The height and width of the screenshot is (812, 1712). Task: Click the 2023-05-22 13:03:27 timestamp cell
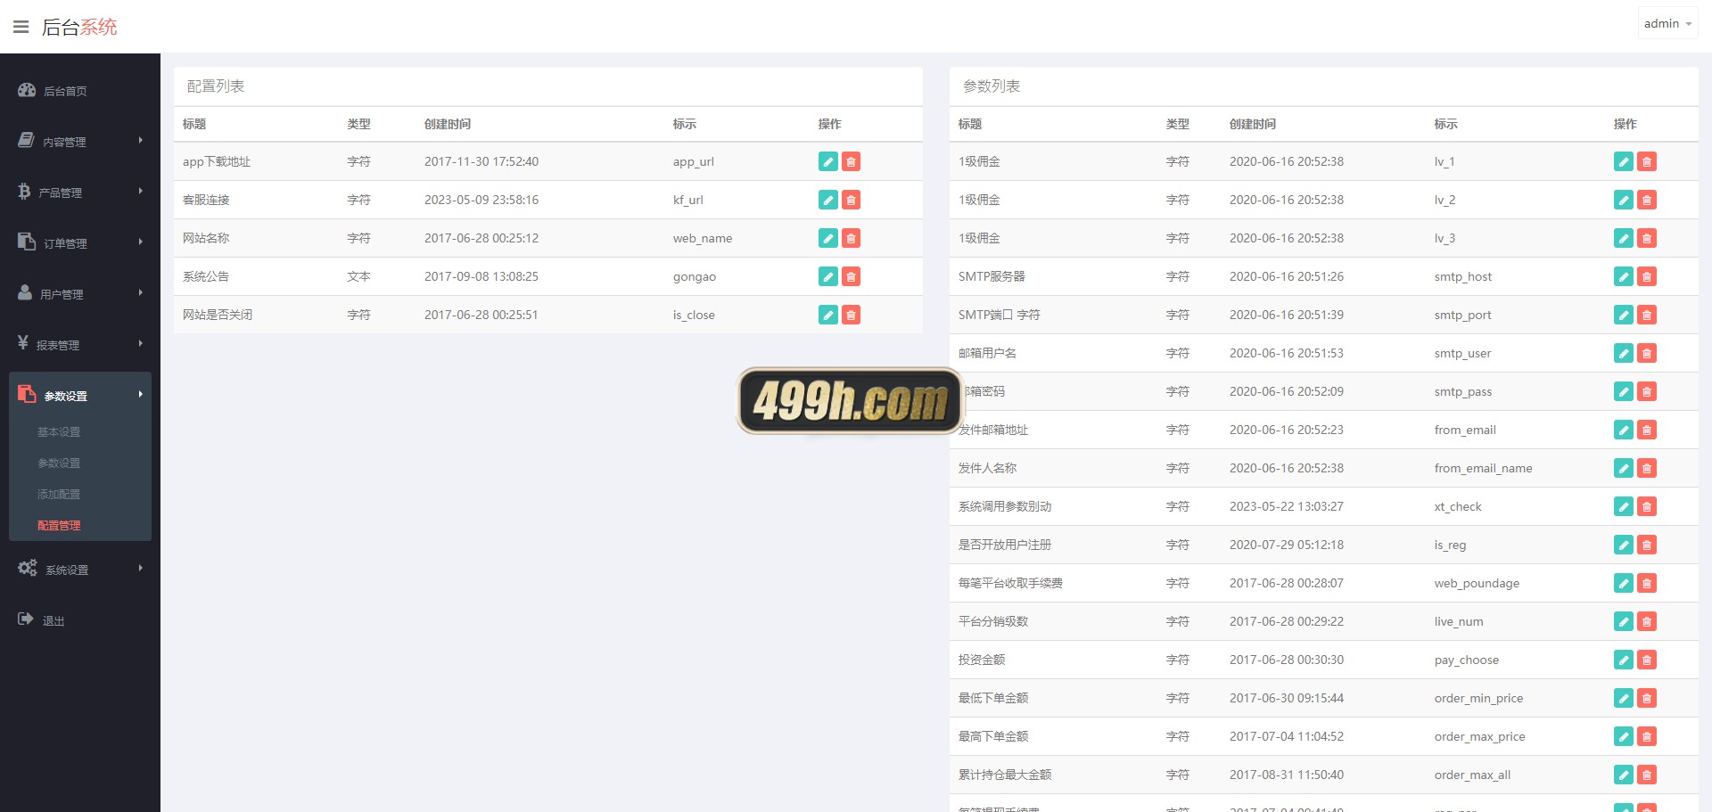pyautogui.click(x=1287, y=506)
